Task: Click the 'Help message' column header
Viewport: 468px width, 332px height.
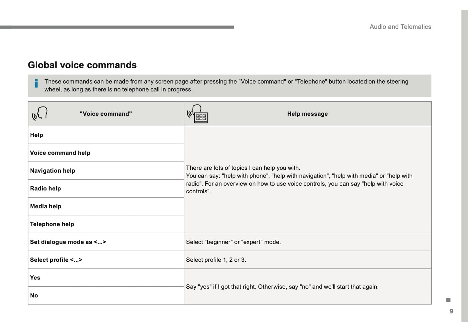Action: pyautogui.click(x=307, y=114)
